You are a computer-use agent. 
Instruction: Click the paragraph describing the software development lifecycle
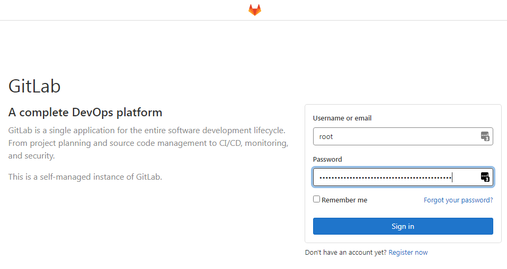pyautogui.click(x=148, y=143)
